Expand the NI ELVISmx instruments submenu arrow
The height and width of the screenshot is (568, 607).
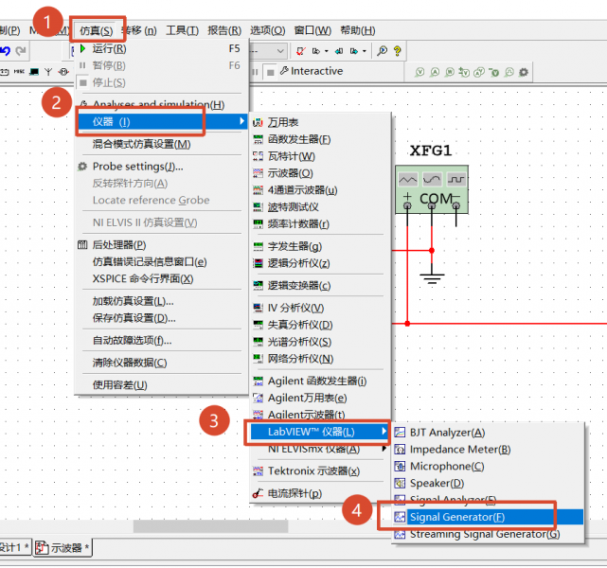pos(384,449)
